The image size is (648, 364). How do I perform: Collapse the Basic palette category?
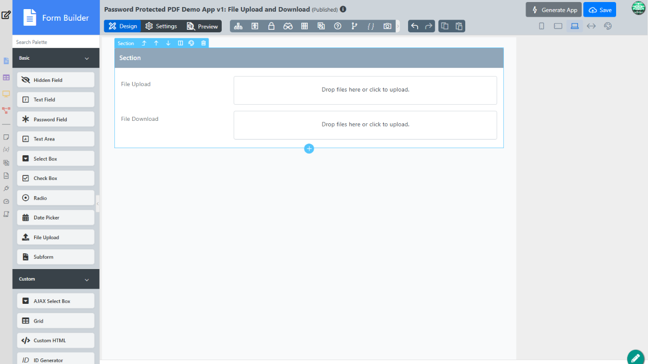coord(87,59)
